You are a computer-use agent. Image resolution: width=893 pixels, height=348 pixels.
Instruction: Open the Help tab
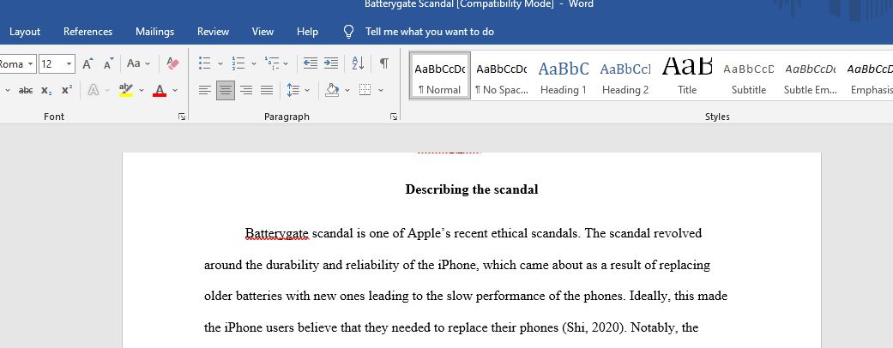coord(307,32)
